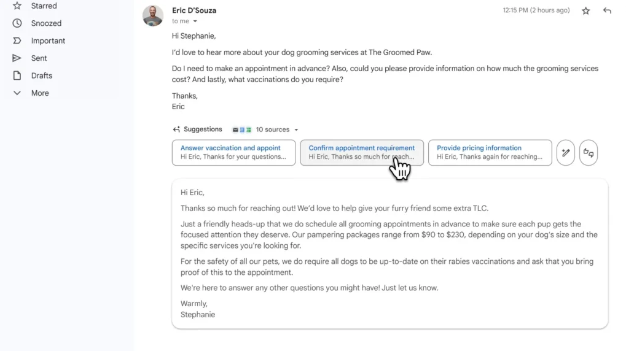Click inside the drafted reply text
626x351 pixels.
(x=389, y=253)
